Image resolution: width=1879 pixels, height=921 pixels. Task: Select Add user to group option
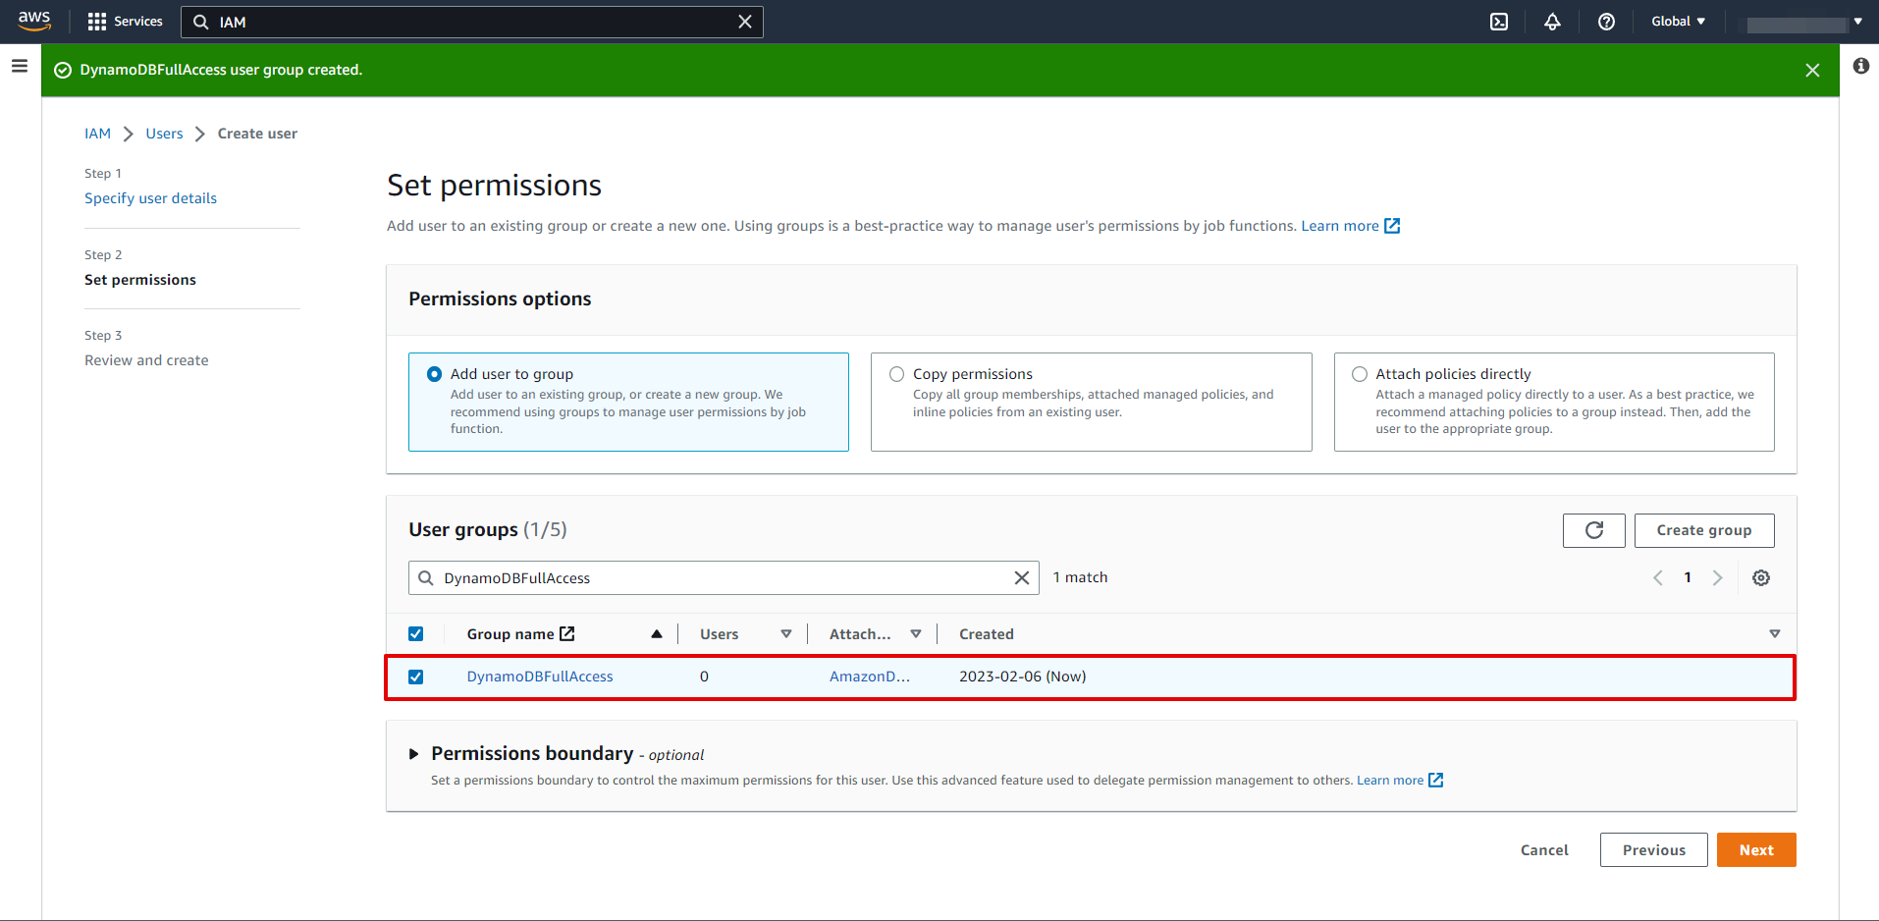[434, 374]
